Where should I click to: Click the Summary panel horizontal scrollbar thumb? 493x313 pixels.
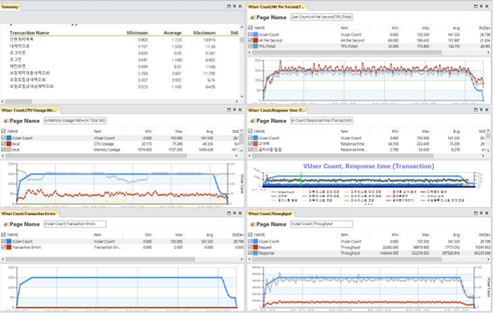(18, 101)
